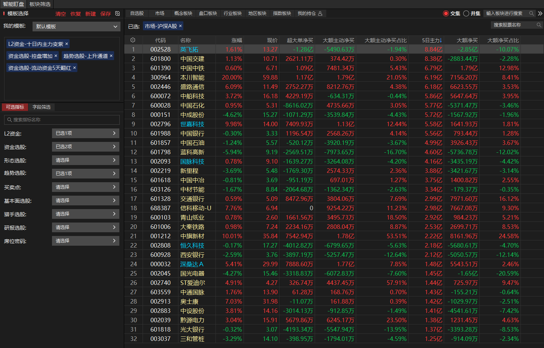Select the 并集 radio button
544x348 pixels.
coord(466,13)
